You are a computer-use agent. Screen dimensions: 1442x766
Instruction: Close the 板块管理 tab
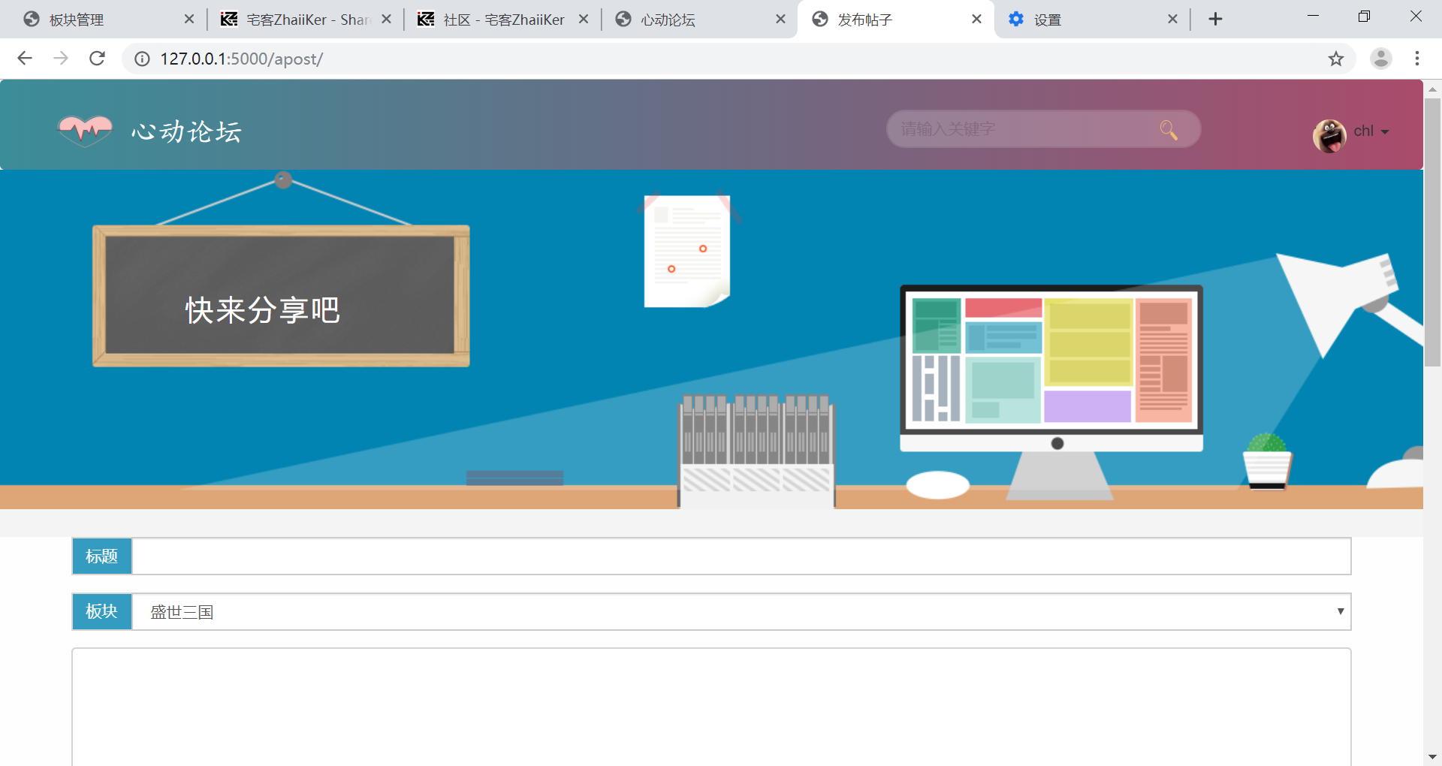pos(189,20)
